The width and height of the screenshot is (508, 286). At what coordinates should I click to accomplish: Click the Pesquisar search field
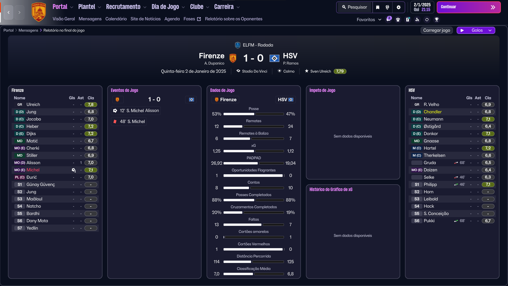pos(354,7)
